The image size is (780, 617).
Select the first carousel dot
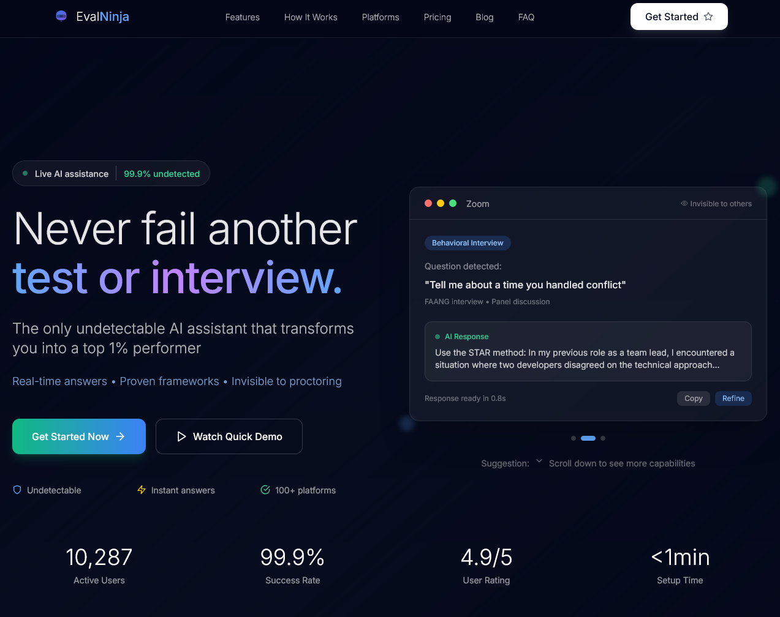[574, 438]
